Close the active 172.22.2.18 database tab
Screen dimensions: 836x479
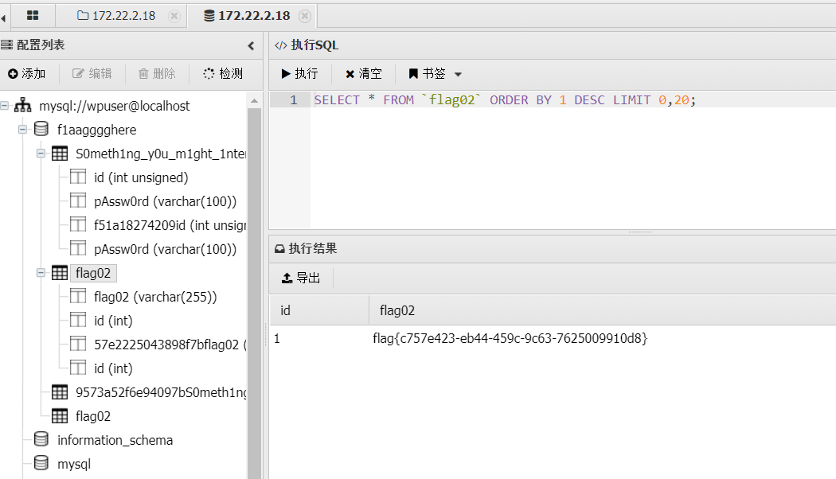point(304,16)
